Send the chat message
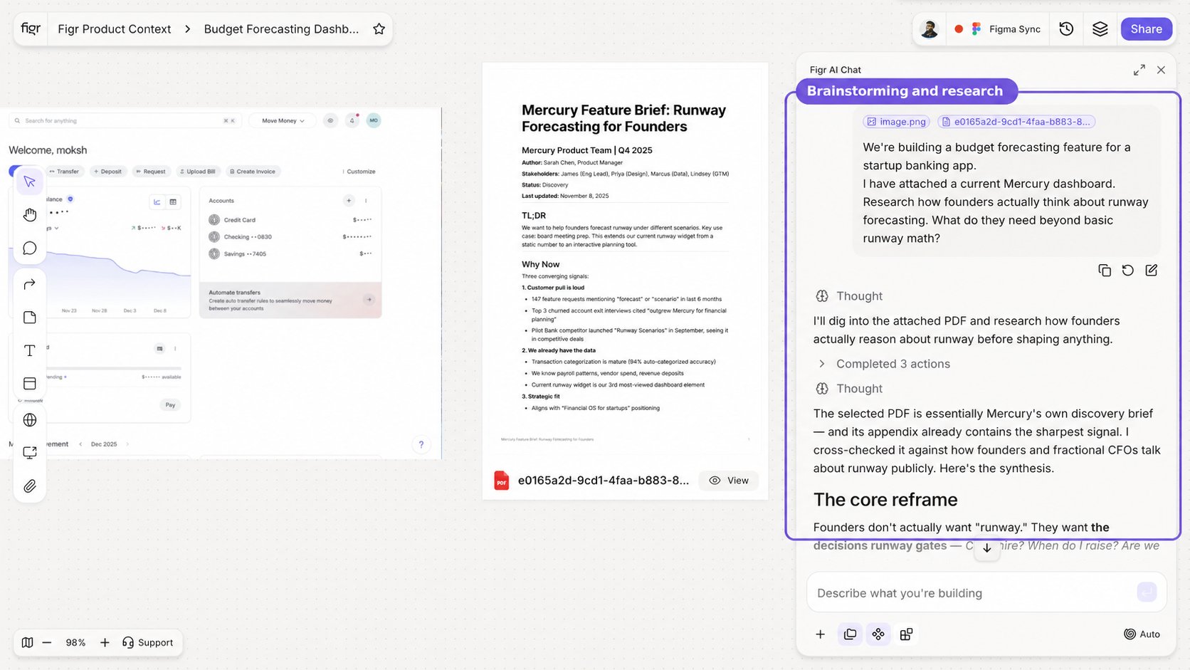 (1147, 592)
